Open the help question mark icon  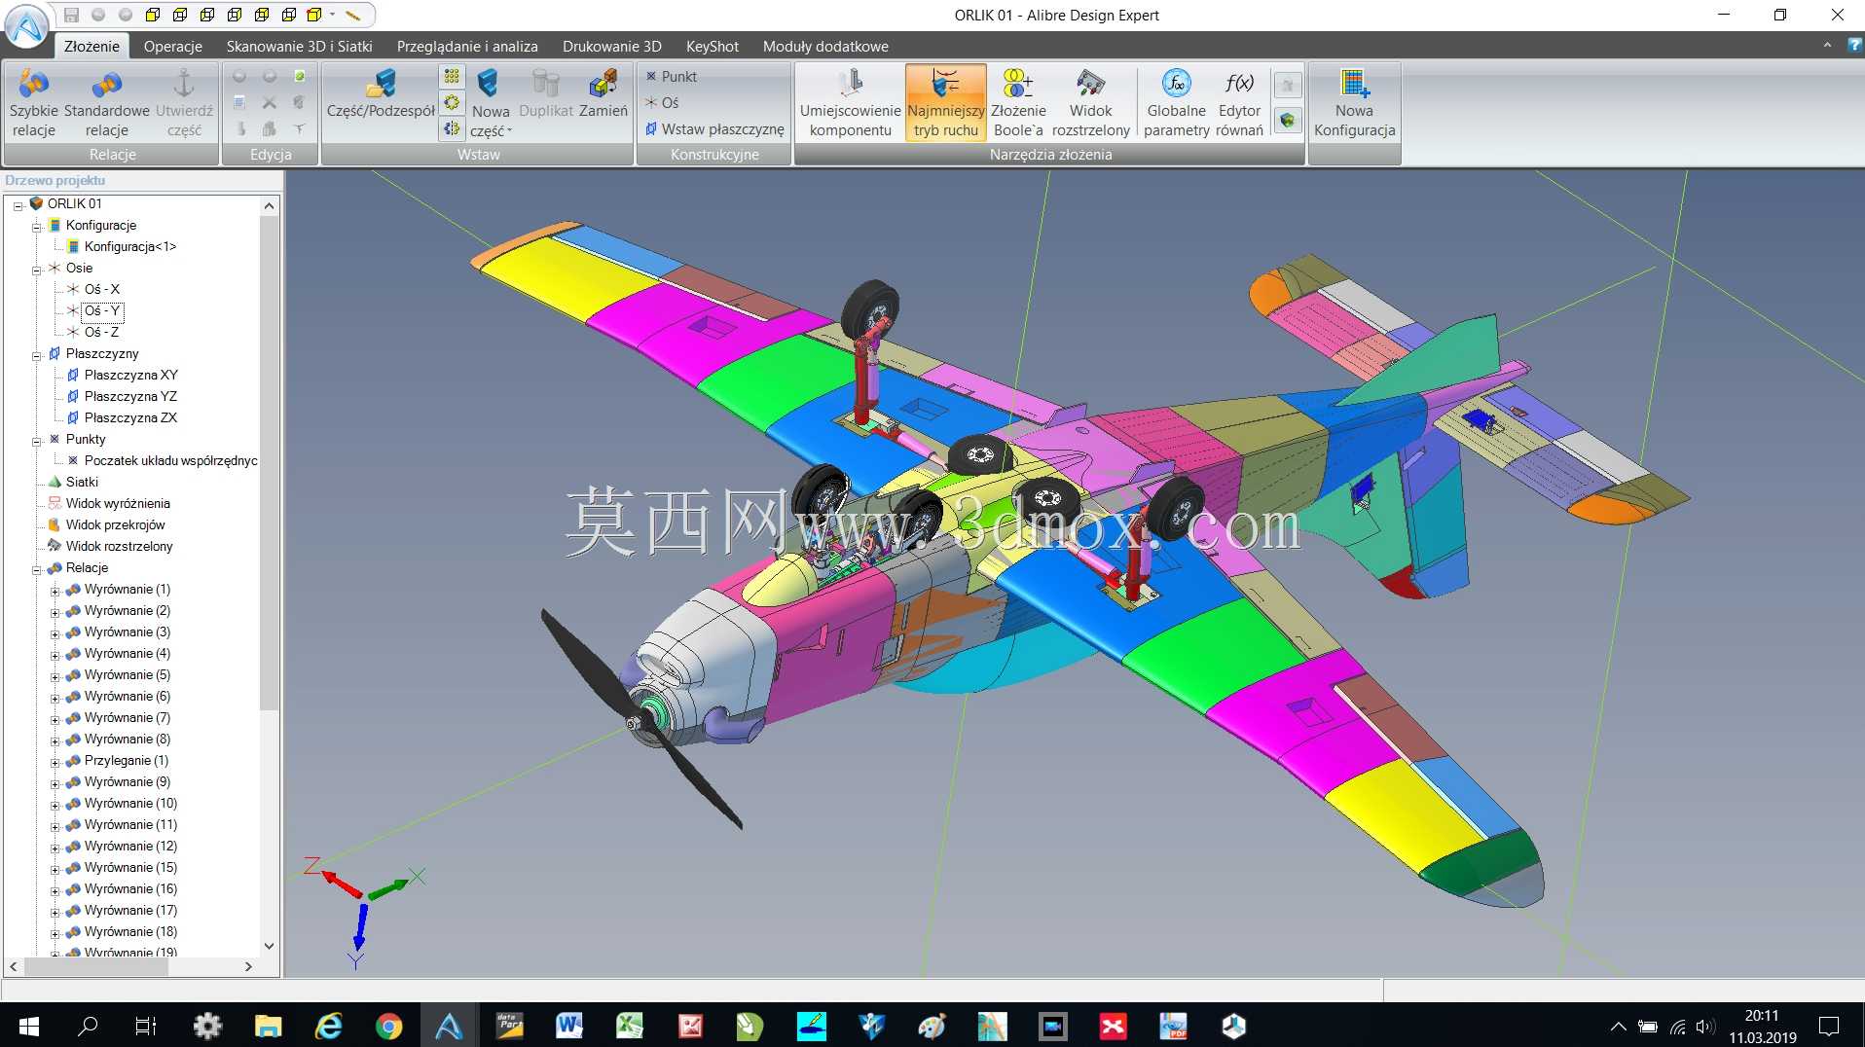[1854, 45]
